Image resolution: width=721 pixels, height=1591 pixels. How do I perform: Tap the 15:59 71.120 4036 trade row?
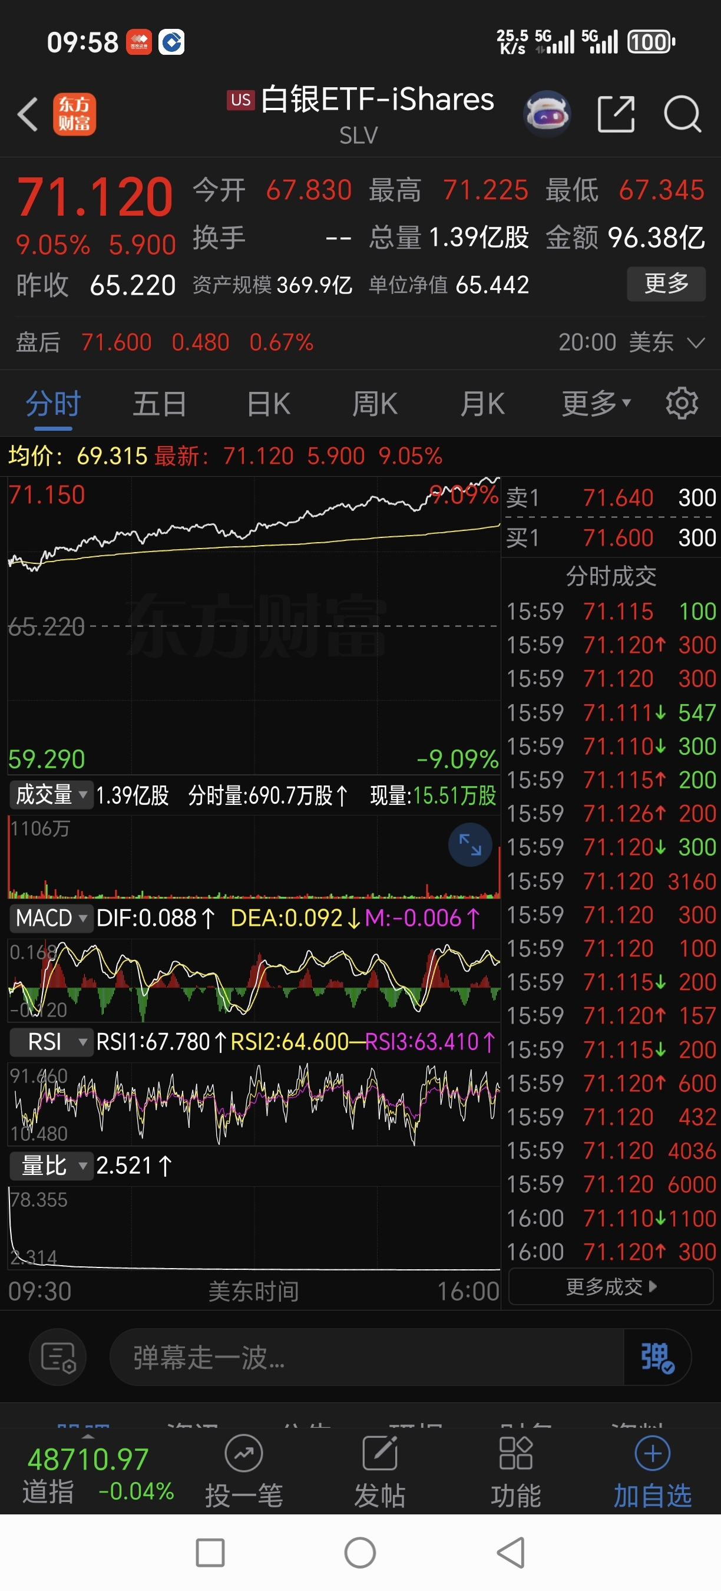pyautogui.click(x=611, y=1151)
